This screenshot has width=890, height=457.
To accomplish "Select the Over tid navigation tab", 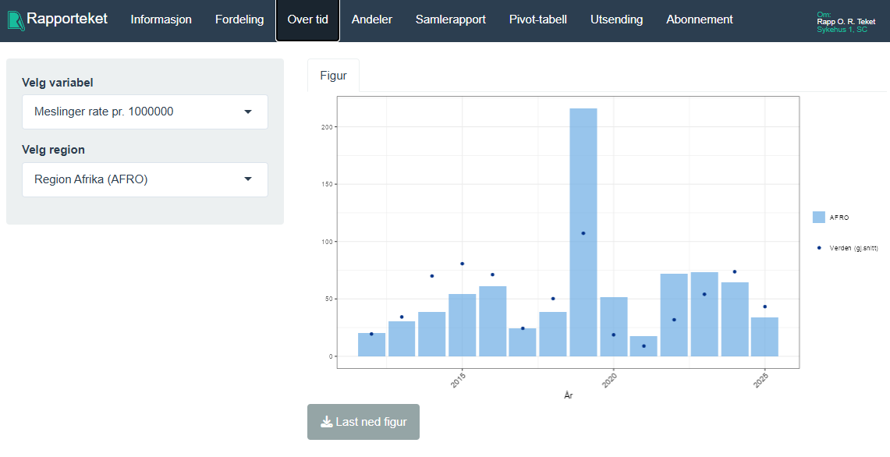I will (x=307, y=19).
